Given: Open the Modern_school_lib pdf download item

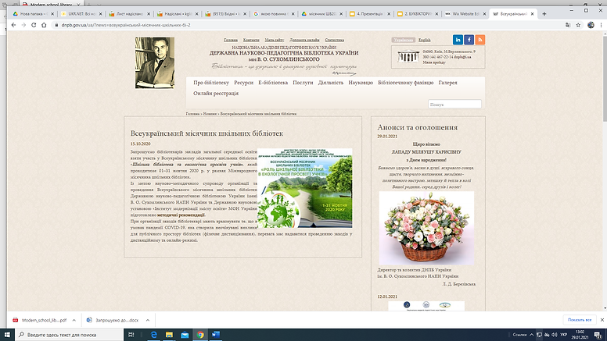Looking at the screenshot, I should tap(41, 320).
